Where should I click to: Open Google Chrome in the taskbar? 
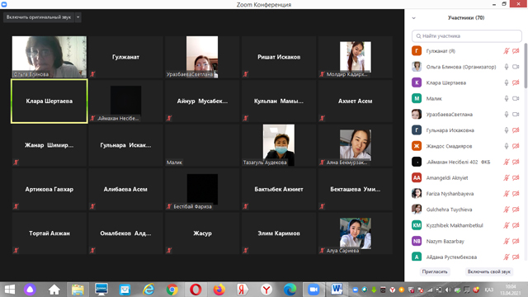pyautogui.click(x=172, y=290)
